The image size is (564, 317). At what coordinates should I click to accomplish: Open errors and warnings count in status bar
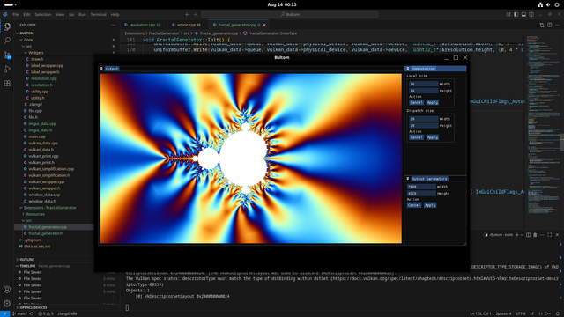click(46, 313)
